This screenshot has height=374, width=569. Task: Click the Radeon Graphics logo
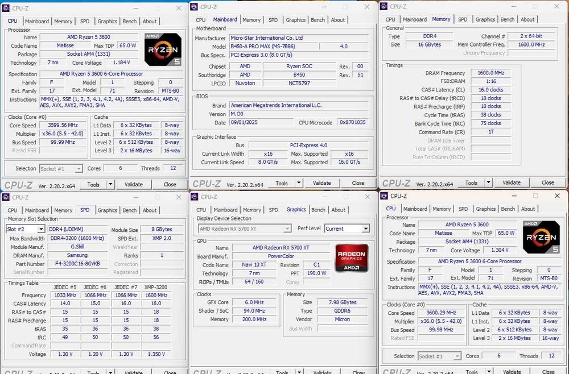(351, 258)
